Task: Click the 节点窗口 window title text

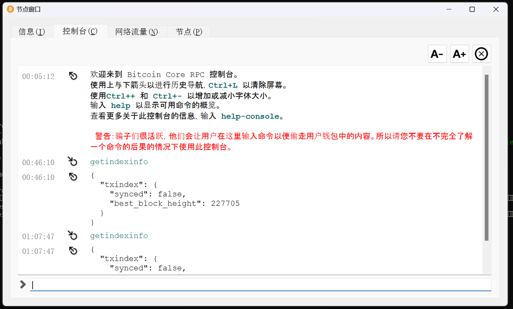Action: 29,9
